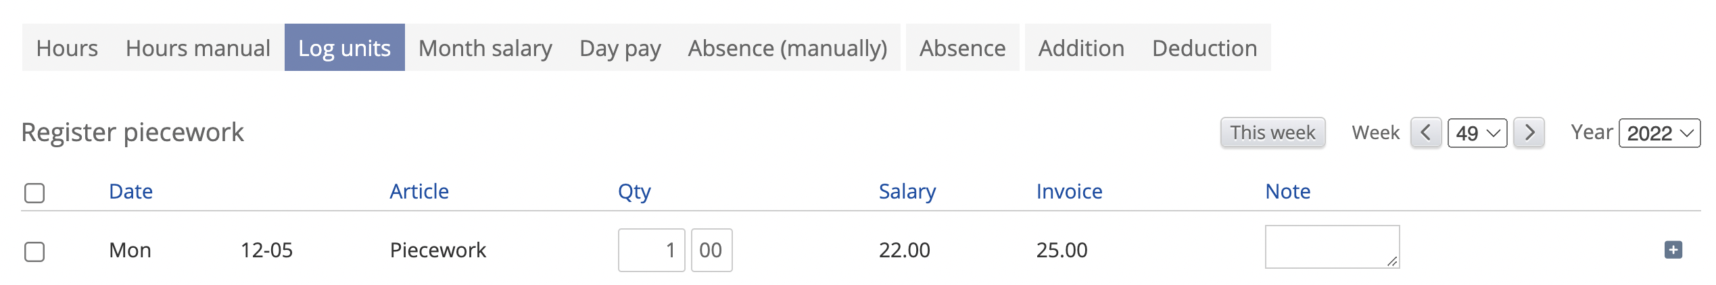Open the Year 2022 dropdown

click(1659, 133)
